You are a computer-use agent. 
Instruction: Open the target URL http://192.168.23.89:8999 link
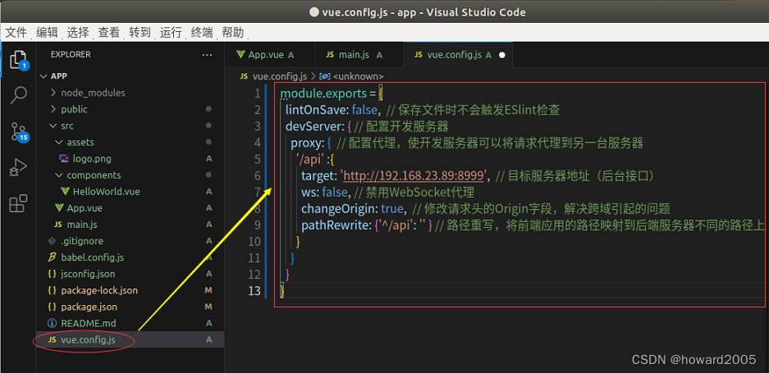point(414,175)
